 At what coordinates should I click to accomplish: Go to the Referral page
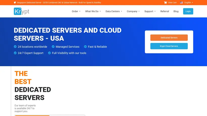[x=165, y=11]
